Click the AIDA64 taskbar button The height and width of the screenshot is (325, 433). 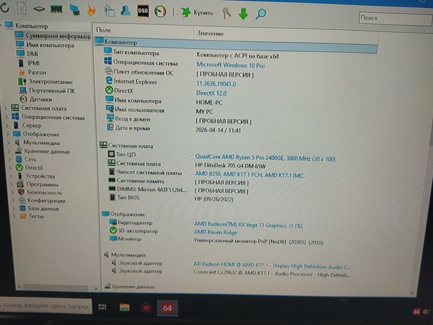168,308
